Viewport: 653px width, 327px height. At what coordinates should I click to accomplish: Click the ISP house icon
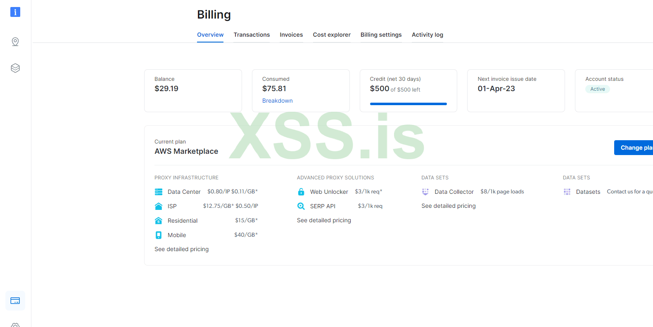coord(159,206)
